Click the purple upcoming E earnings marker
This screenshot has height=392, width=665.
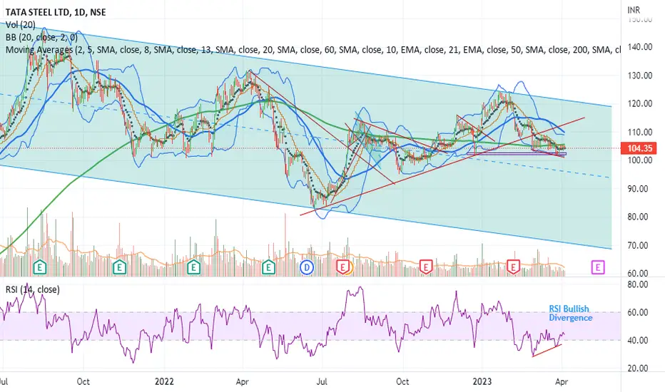[598, 267]
